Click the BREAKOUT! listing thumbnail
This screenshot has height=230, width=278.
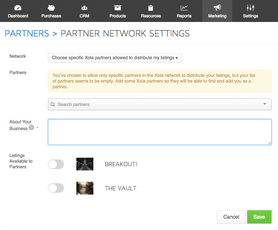[85, 164]
